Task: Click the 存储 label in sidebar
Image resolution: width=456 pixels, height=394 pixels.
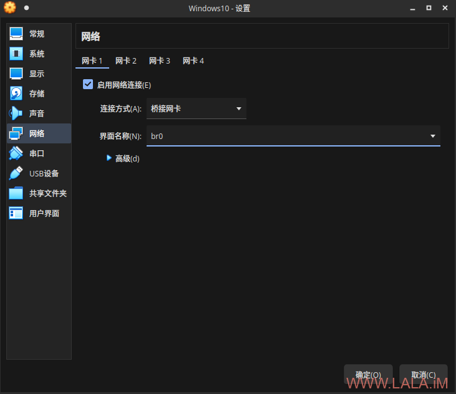Action: (37, 94)
